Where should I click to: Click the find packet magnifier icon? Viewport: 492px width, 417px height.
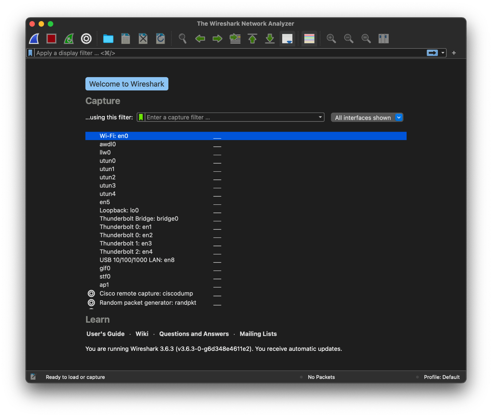point(183,39)
